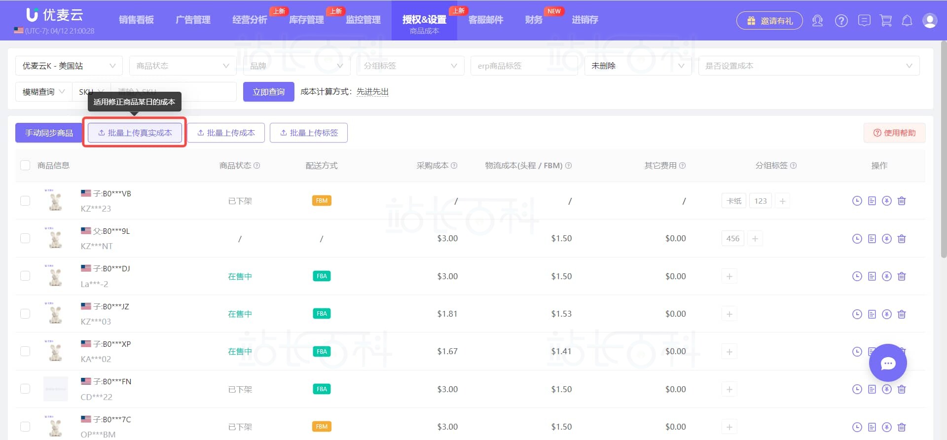Open the customer service headset icon
This screenshot has width=947, height=440.
point(817,21)
